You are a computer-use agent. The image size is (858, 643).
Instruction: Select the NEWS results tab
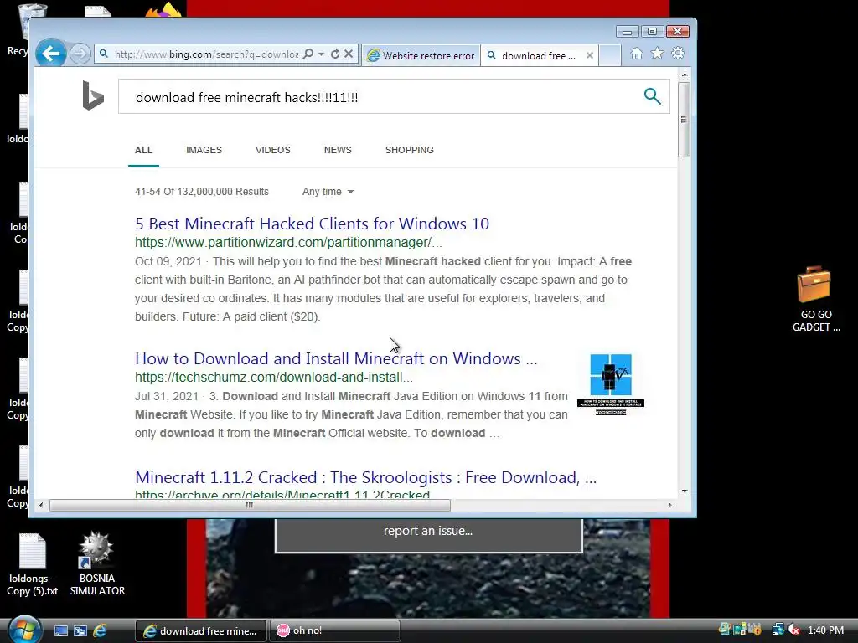click(338, 150)
